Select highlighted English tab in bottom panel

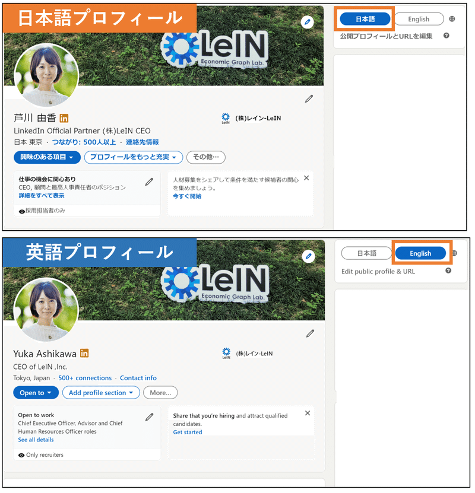[420, 253]
